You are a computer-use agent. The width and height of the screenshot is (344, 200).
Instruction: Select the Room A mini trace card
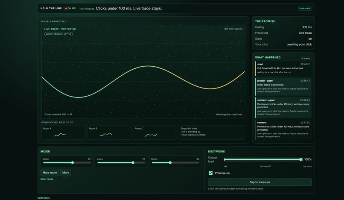[63, 132]
